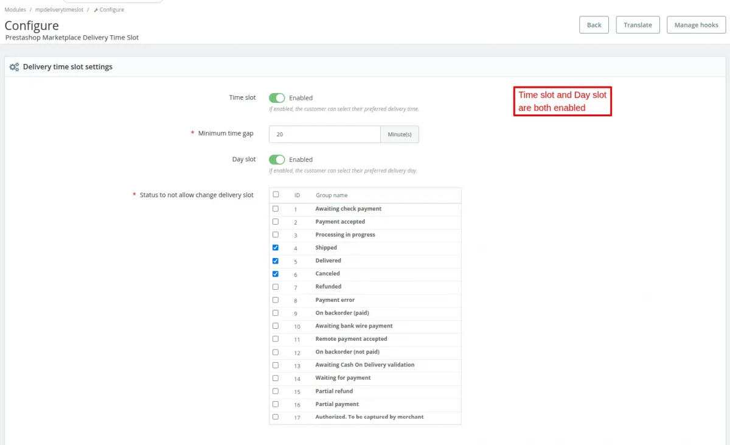Check the Payment error status checkbox
Screen dimensions: 730x445
tap(276, 300)
